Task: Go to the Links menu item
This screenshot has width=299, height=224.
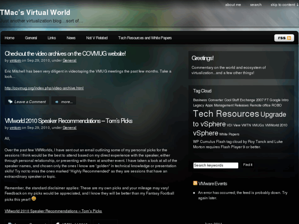Action: (x=52, y=38)
